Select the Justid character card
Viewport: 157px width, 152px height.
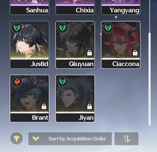coord(29,45)
